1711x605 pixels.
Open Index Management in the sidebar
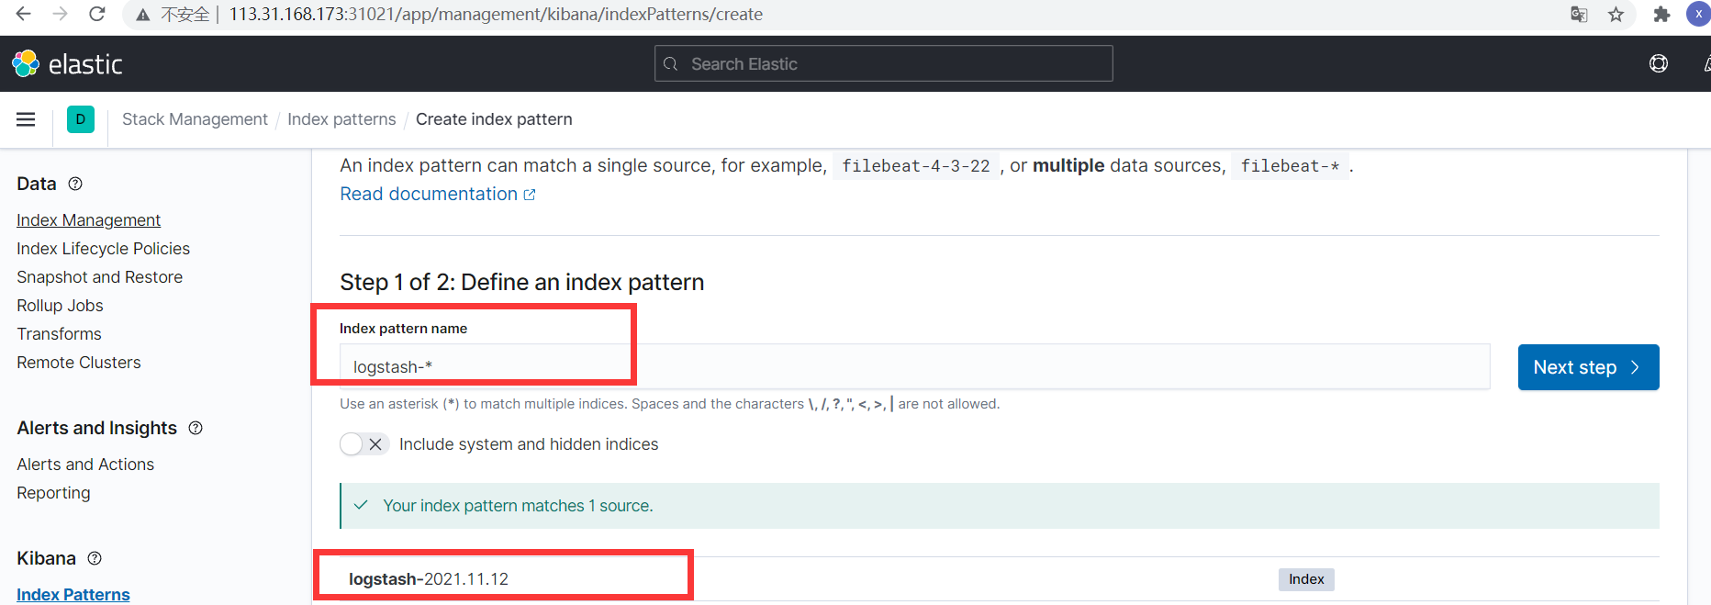[x=88, y=220]
